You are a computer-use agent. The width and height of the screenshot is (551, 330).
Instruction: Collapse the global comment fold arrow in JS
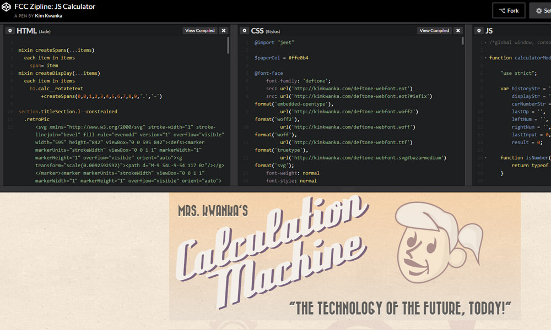(x=485, y=42)
